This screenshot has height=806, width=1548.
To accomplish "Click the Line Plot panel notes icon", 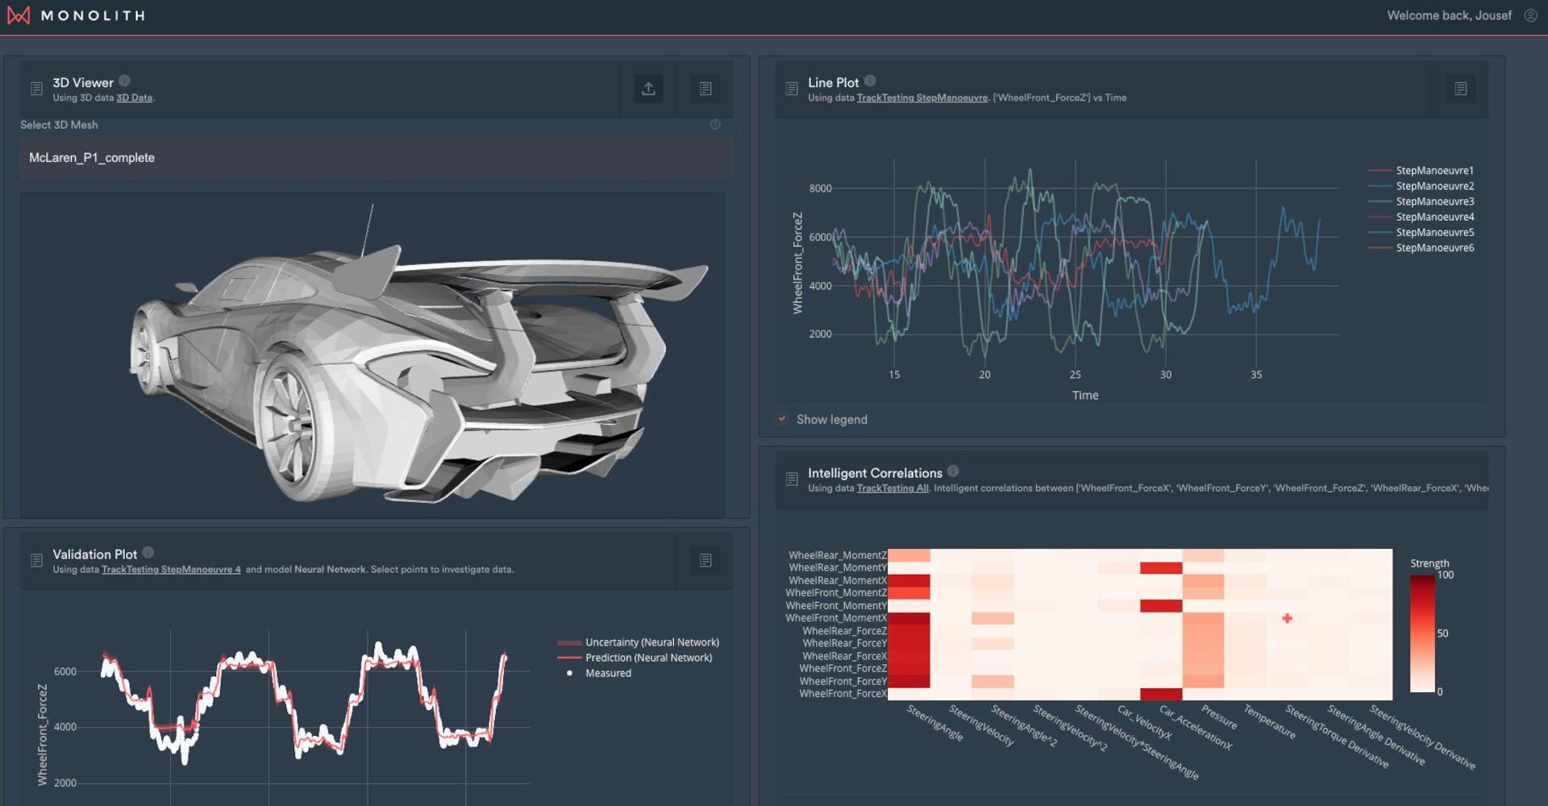I will tap(792, 89).
